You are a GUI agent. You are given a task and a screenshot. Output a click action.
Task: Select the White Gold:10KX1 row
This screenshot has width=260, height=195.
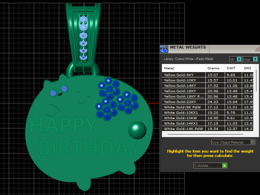(208, 113)
